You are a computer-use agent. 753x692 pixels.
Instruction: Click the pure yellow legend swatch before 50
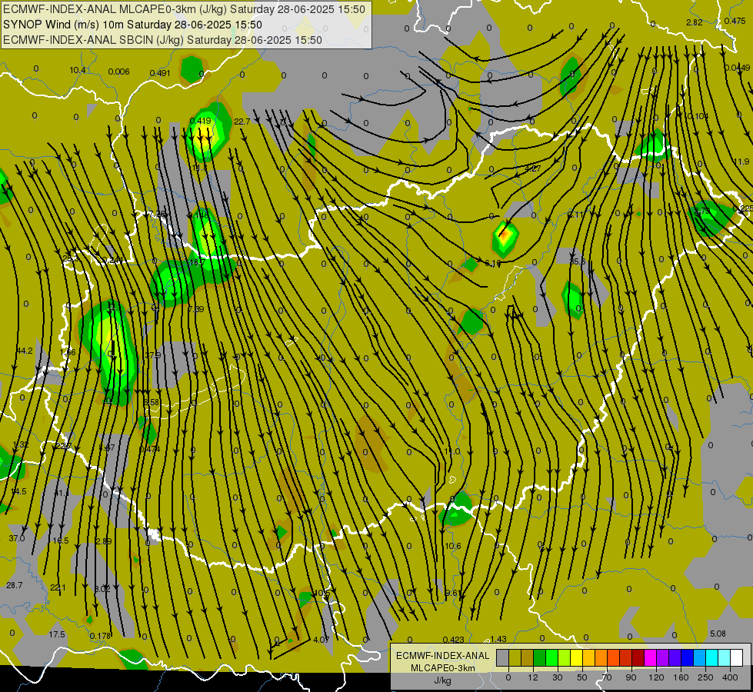pos(576,657)
